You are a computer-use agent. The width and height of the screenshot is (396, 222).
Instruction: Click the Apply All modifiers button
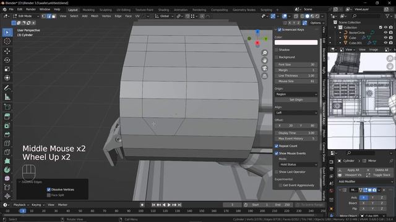[351, 170]
